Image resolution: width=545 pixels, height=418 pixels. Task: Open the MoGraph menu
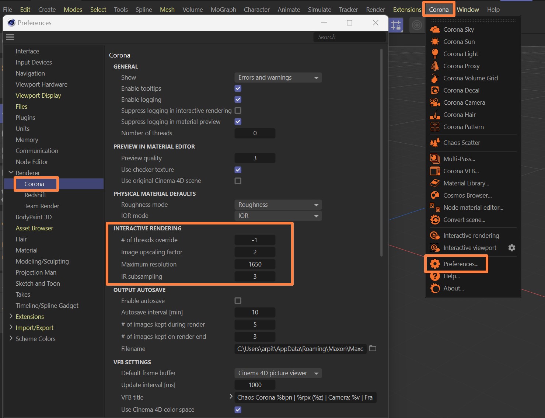click(223, 10)
